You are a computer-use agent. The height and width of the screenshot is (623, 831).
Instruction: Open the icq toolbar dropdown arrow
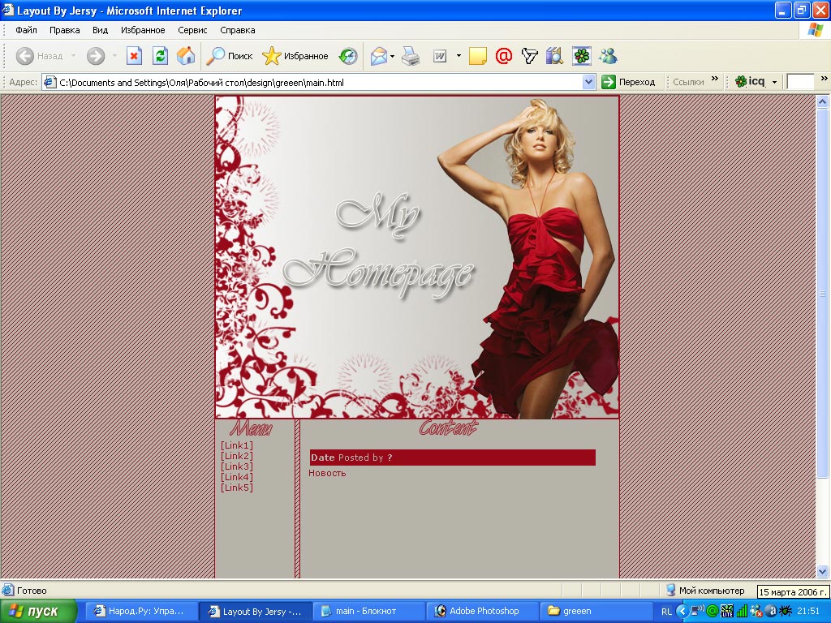click(x=774, y=82)
